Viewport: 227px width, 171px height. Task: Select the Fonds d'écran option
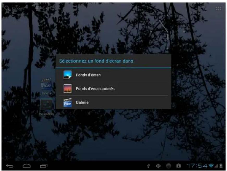(89, 74)
